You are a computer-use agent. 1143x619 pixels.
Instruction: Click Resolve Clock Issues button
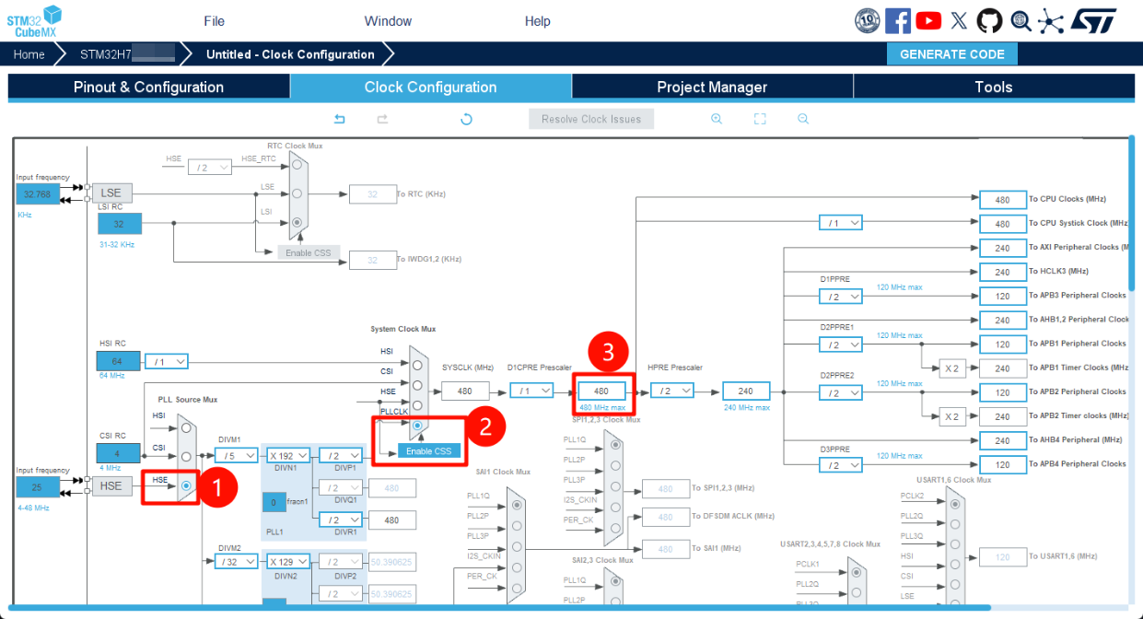click(x=591, y=119)
